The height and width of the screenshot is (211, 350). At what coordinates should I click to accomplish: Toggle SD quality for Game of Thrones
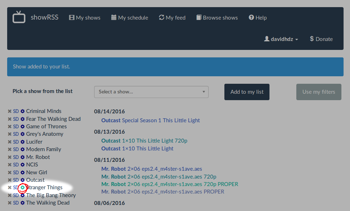[16, 127]
